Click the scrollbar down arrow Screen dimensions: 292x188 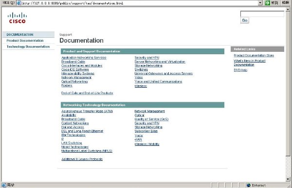click(x=288, y=179)
